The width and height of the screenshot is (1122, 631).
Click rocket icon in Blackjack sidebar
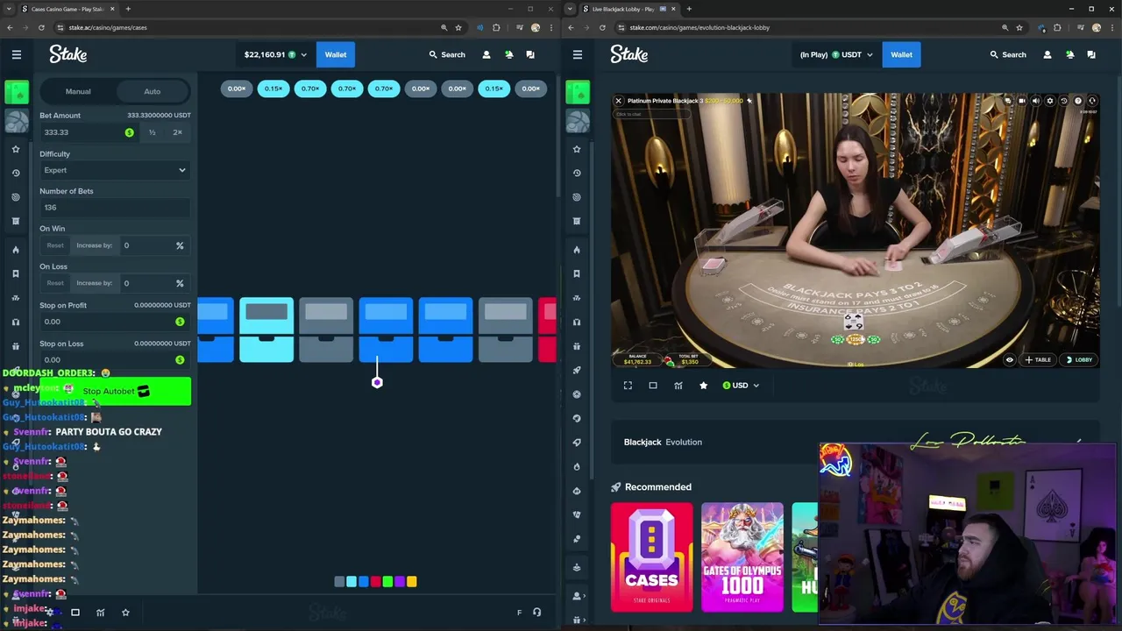click(577, 370)
